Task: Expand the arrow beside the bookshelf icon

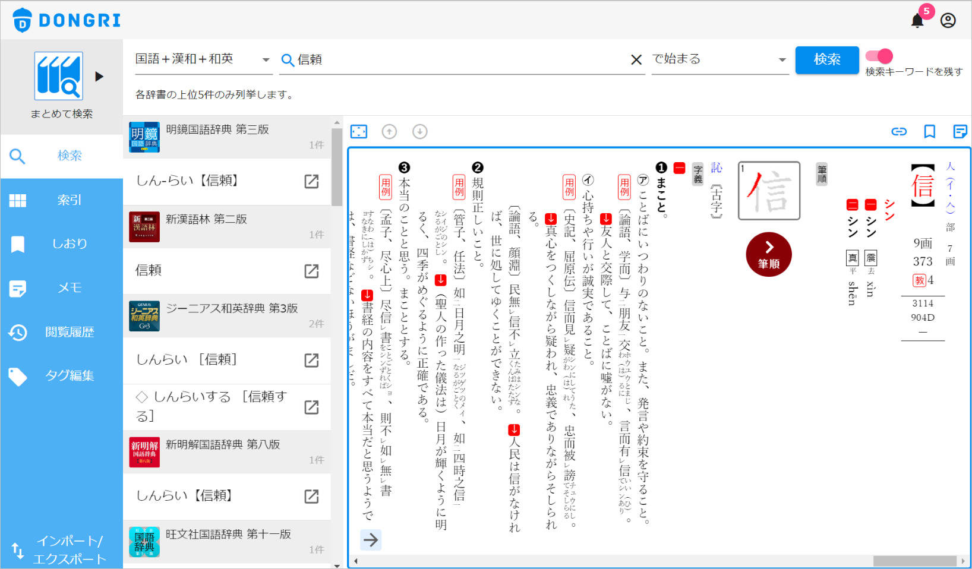Action: point(99,76)
